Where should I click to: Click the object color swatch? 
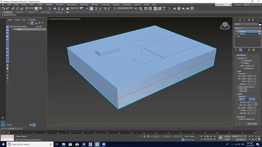260,24
